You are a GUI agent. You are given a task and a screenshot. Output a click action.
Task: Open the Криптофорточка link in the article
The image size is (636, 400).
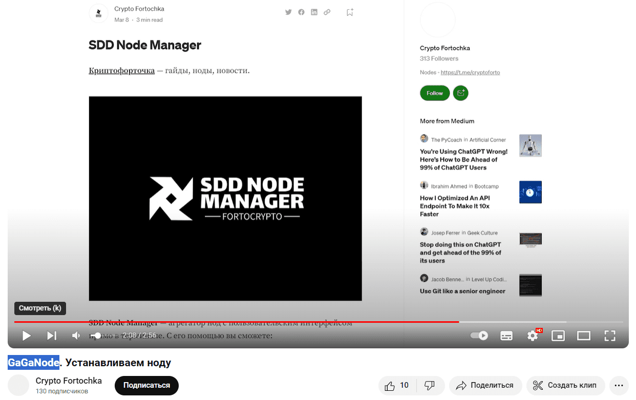(122, 70)
